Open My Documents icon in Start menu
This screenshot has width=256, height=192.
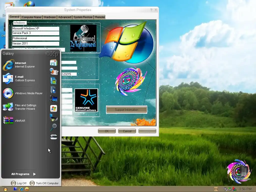(53, 63)
